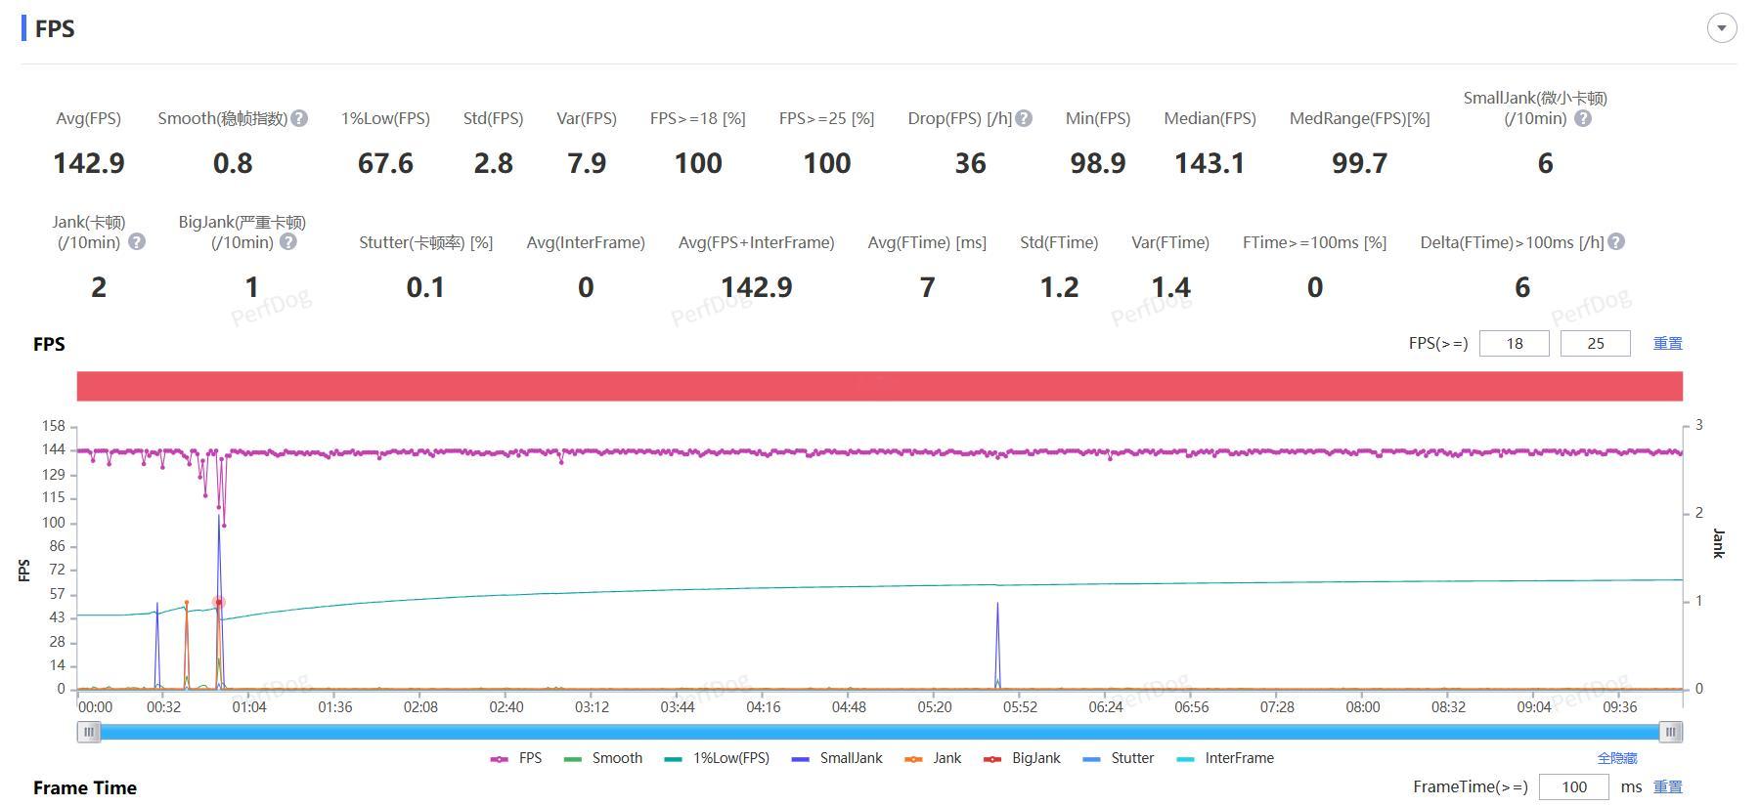The image size is (1760, 806).
Task: Toggle Stutter legend entry
Action: click(x=1119, y=758)
